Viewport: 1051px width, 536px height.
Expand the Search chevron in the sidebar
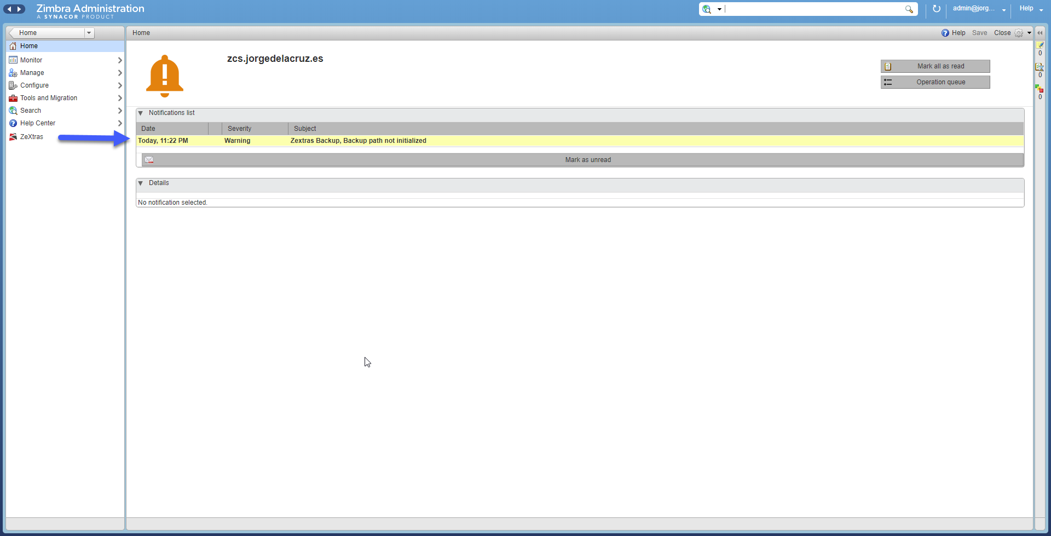[120, 111]
